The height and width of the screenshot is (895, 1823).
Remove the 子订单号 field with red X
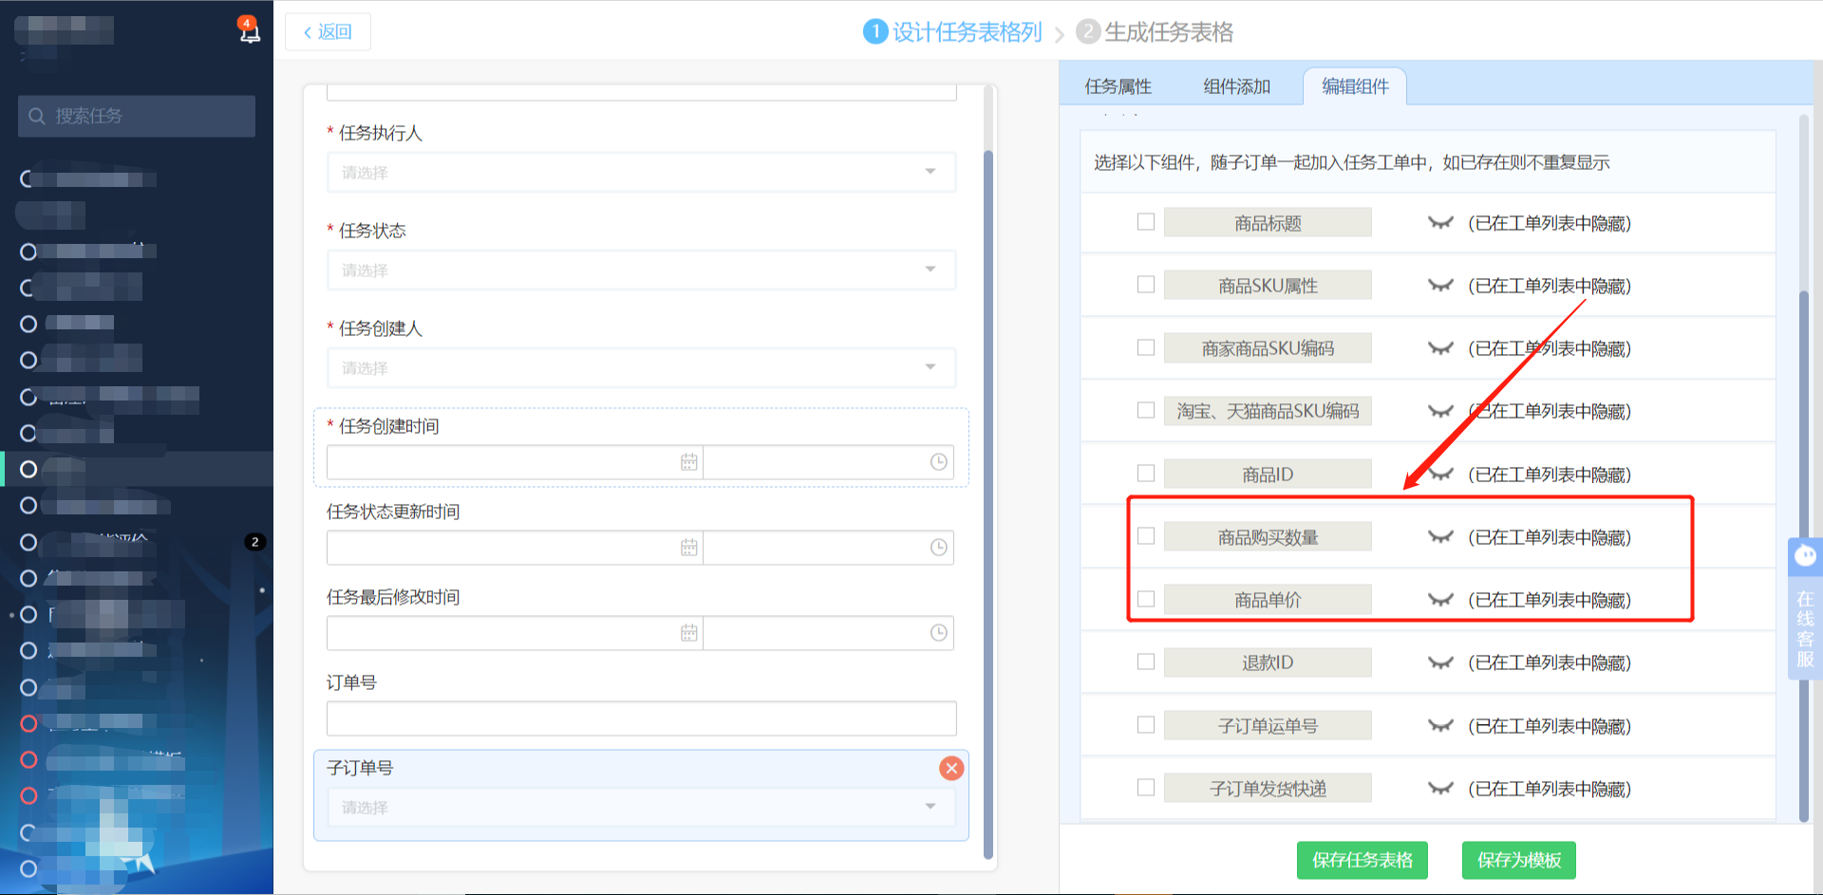click(950, 768)
